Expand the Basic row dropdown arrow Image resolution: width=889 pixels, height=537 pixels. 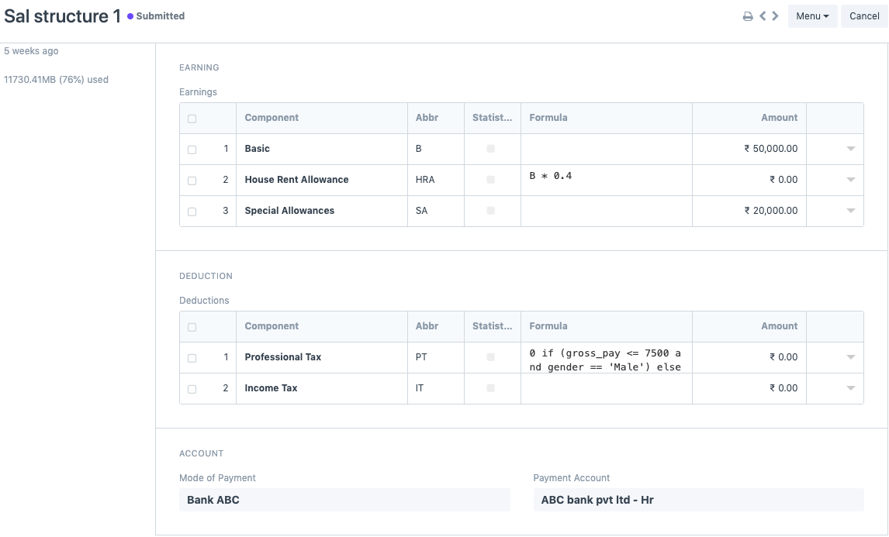(850, 149)
